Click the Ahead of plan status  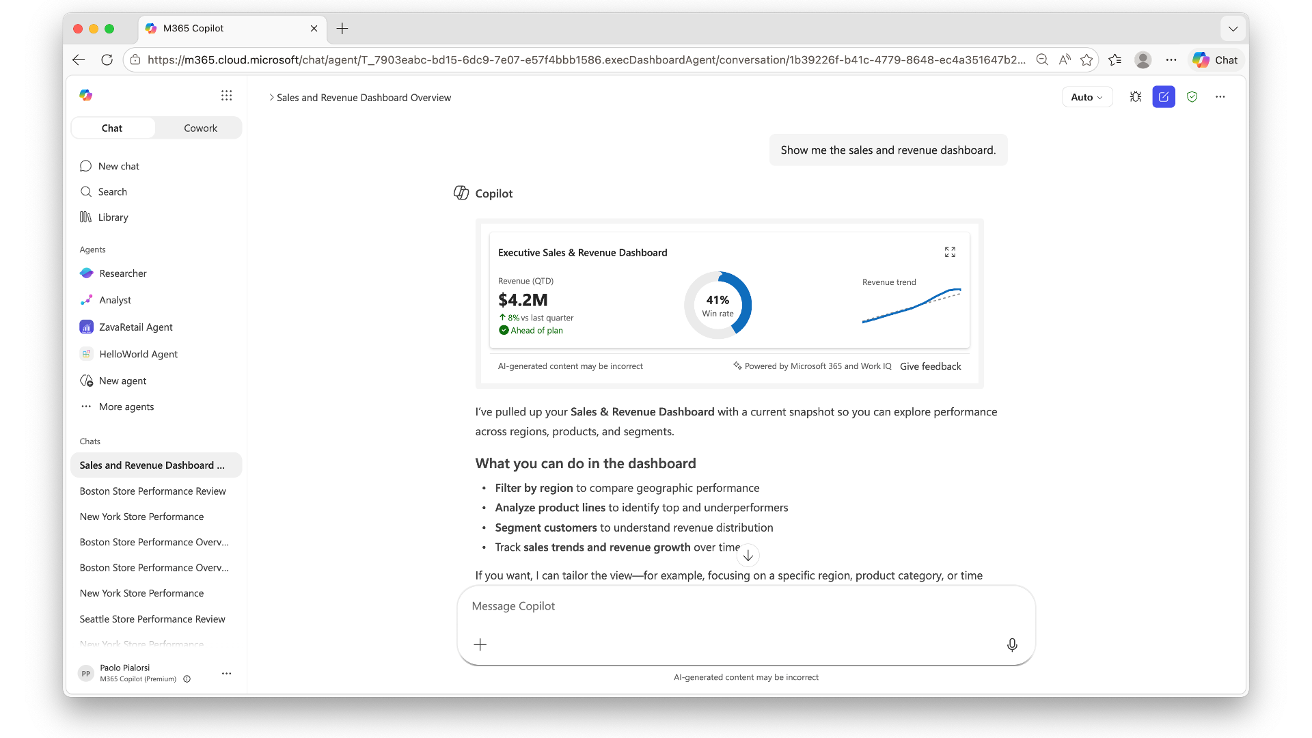coord(531,331)
